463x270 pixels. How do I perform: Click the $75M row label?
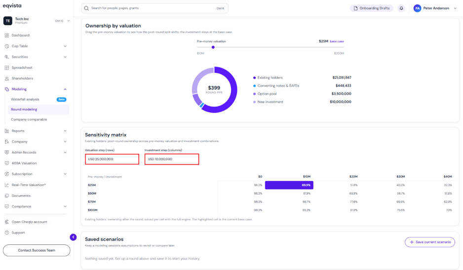(92, 202)
